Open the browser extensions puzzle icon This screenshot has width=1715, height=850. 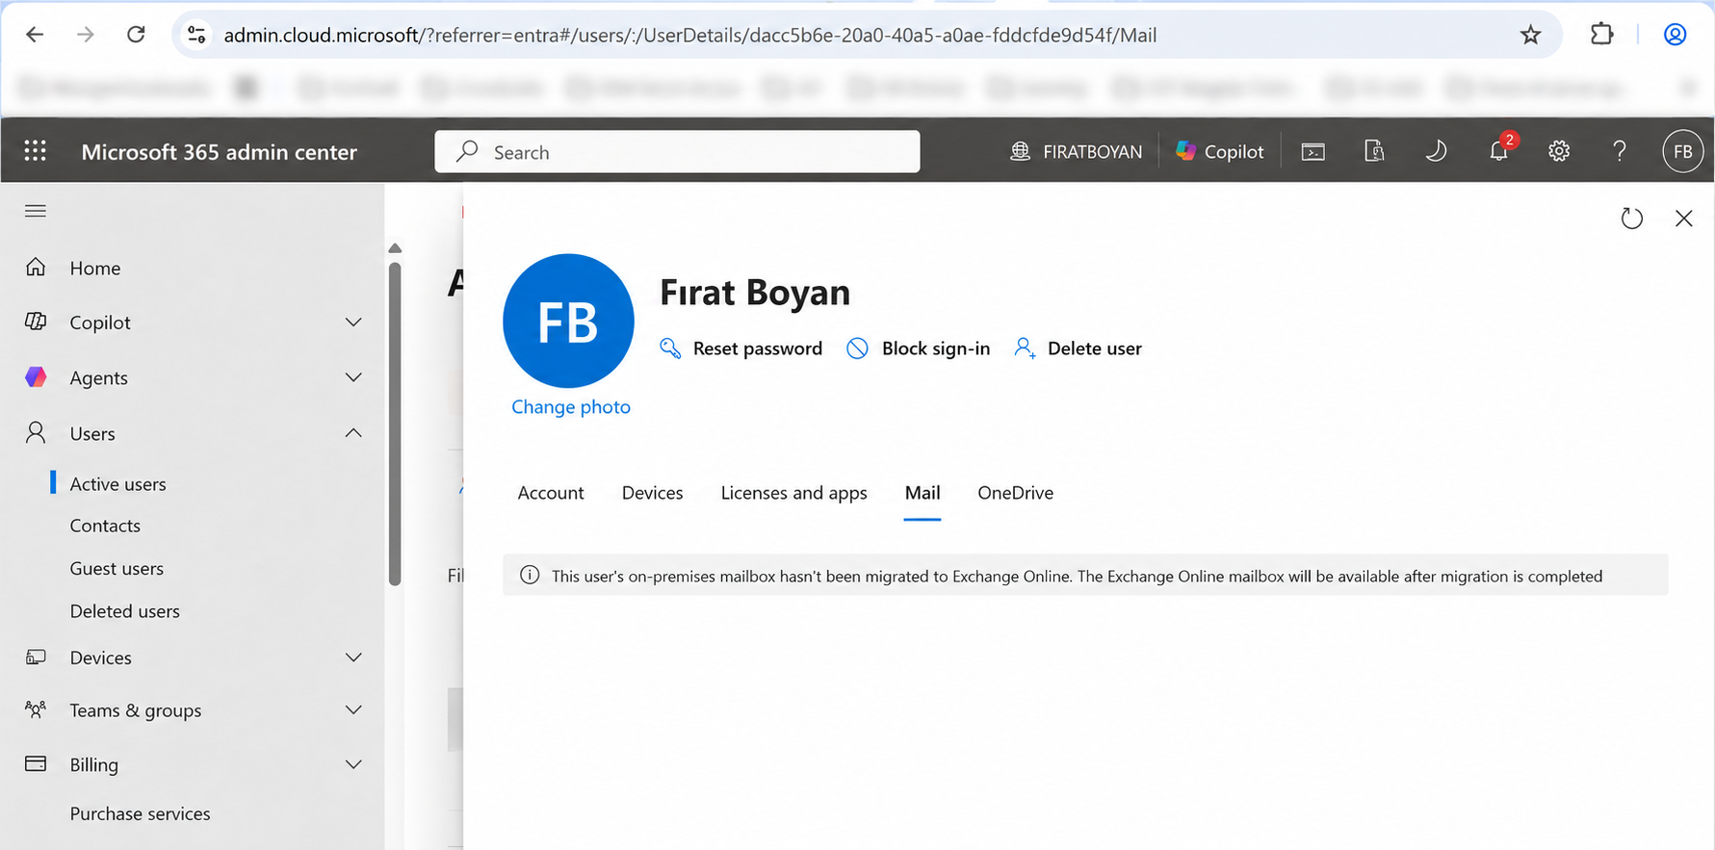(x=1601, y=35)
